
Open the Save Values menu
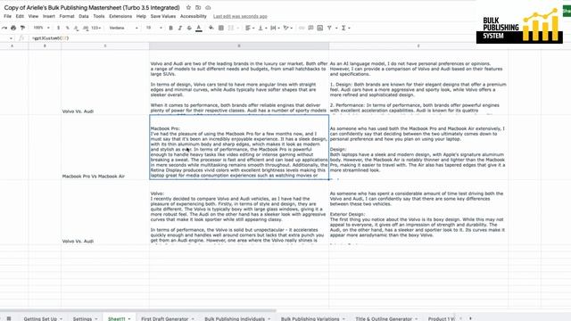[163, 16]
